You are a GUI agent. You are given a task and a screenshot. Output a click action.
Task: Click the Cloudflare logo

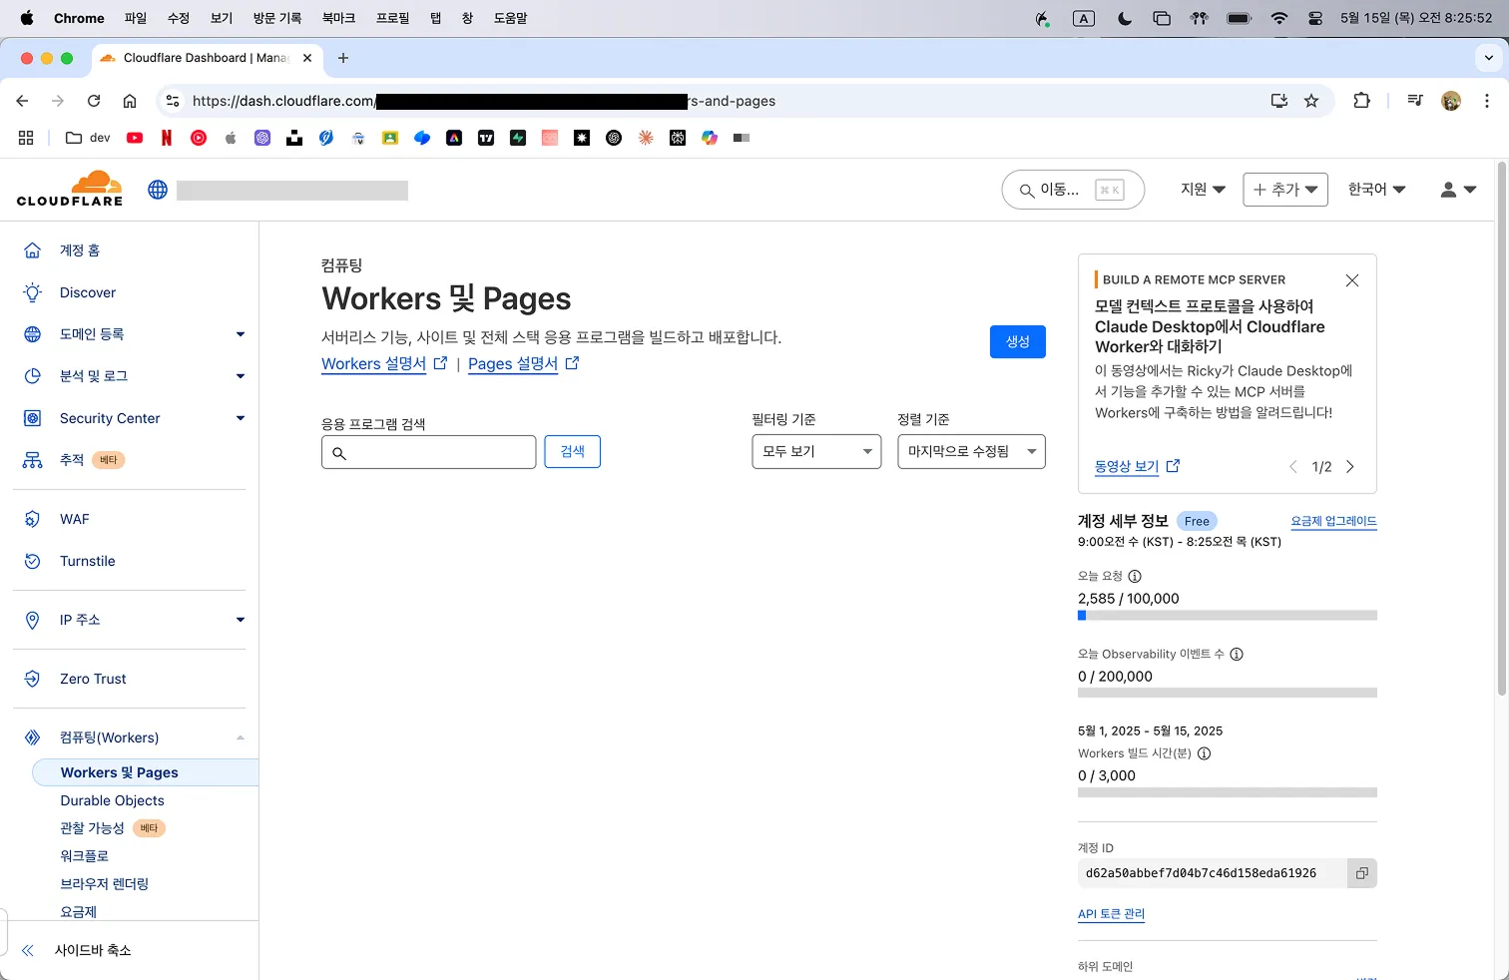click(x=70, y=189)
